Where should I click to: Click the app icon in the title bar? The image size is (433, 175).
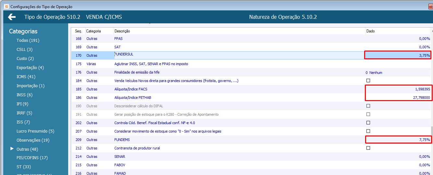click(x=6, y=6)
